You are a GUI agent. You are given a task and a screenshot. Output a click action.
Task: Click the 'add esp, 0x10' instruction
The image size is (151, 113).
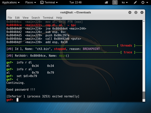click(56, 42)
